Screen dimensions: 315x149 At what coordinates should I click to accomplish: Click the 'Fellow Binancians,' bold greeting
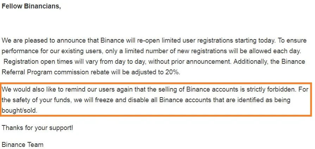coord(31,6)
